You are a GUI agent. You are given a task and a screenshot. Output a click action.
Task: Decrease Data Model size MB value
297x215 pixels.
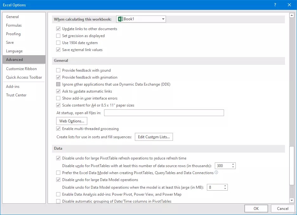(x=225, y=189)
